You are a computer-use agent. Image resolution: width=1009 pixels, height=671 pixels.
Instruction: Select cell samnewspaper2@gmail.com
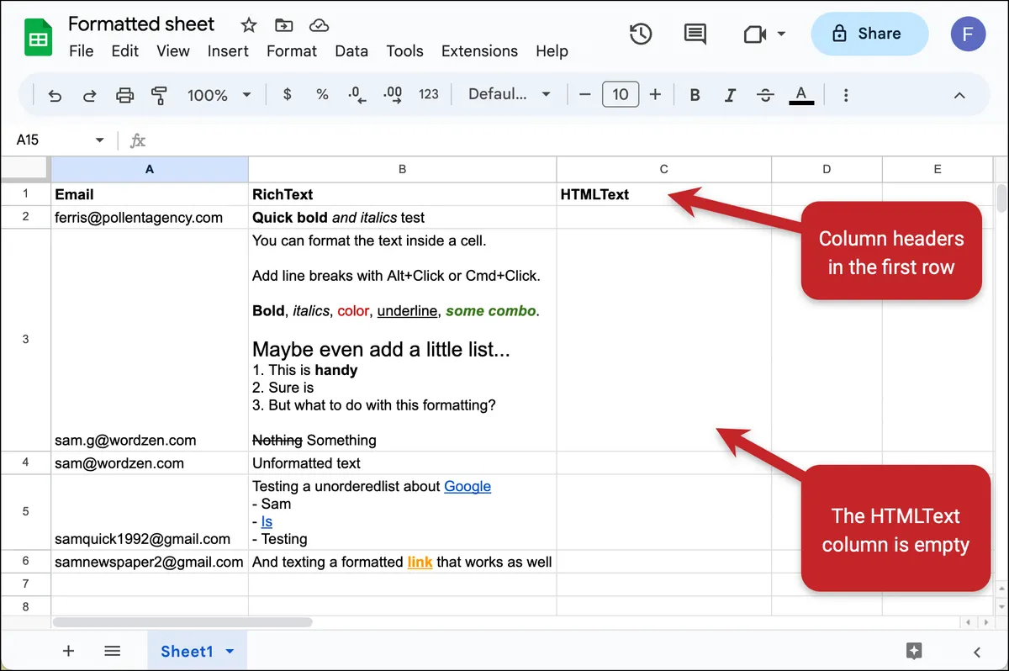tap(150, 562)
